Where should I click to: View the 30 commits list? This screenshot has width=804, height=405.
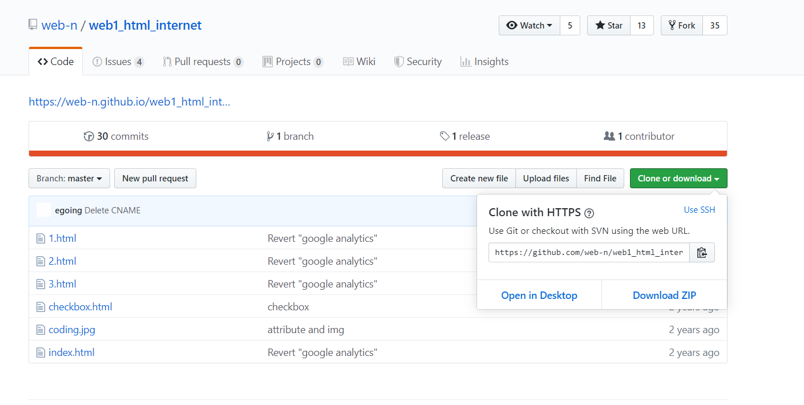(116, 136)
